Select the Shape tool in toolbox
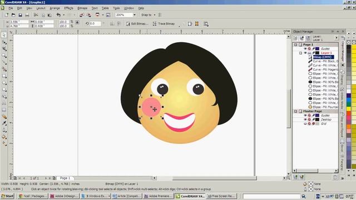Screen dimensions: 356x200 4,42
